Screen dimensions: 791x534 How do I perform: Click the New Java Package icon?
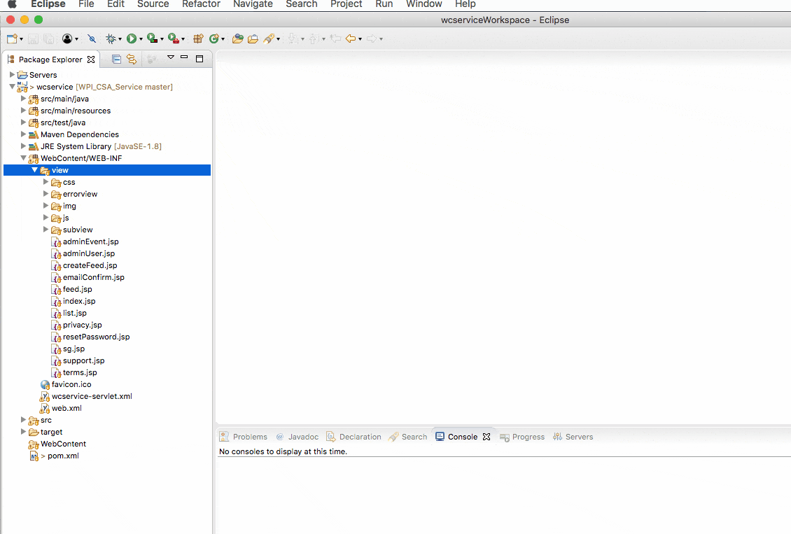click(198, 38)
